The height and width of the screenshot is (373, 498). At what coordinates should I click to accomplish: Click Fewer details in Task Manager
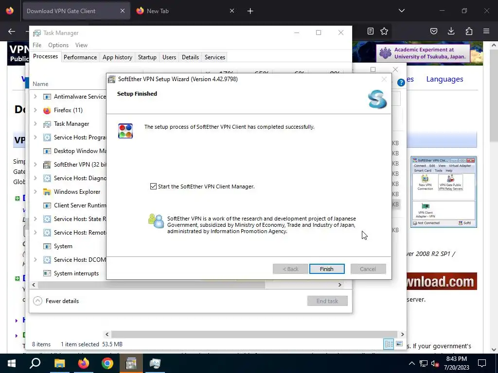56,301
